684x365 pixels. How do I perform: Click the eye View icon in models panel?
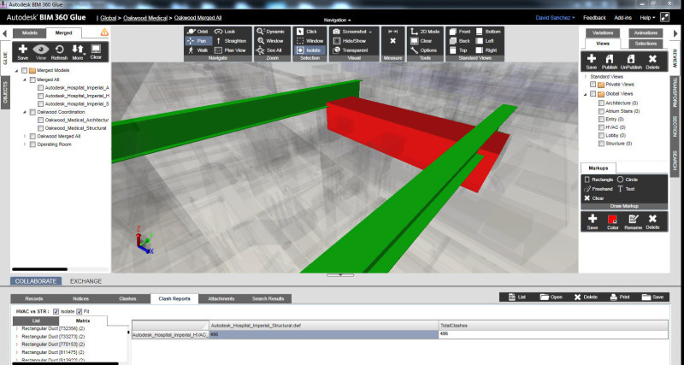coord(41,52)
